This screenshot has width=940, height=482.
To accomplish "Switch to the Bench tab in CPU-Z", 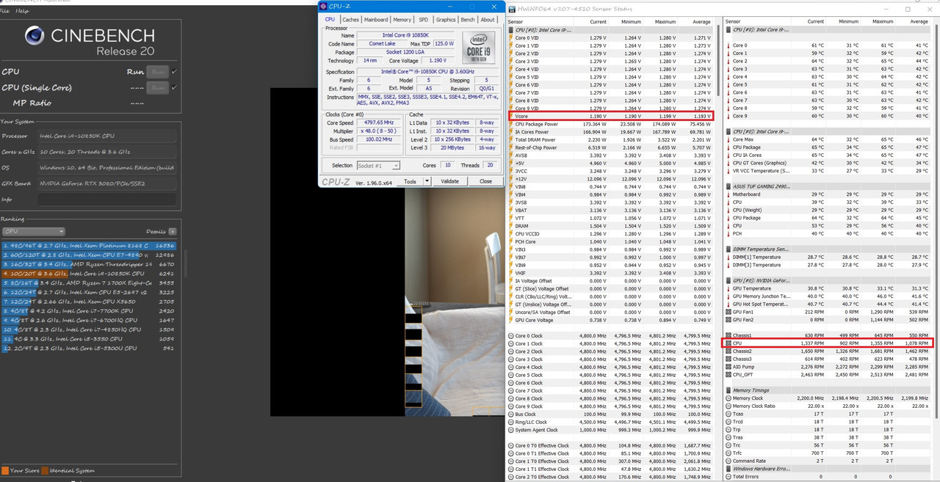I will coord(467,20).
